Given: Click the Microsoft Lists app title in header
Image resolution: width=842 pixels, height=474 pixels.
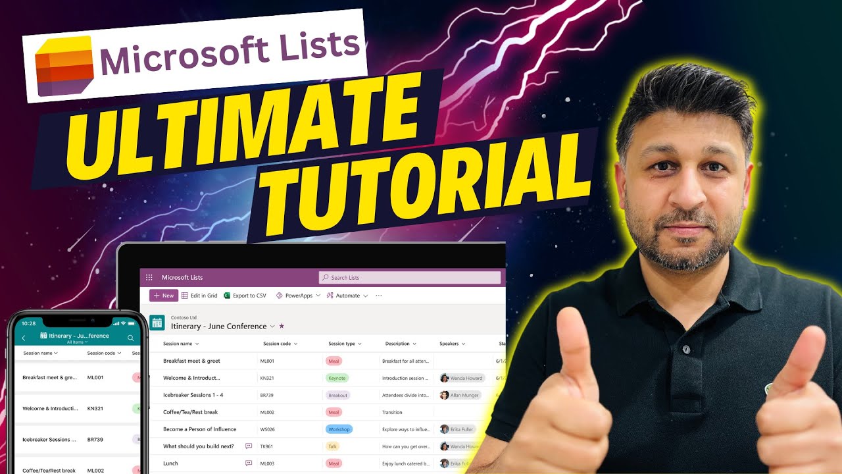Looking at the screenshot, I should click(182, 278).
